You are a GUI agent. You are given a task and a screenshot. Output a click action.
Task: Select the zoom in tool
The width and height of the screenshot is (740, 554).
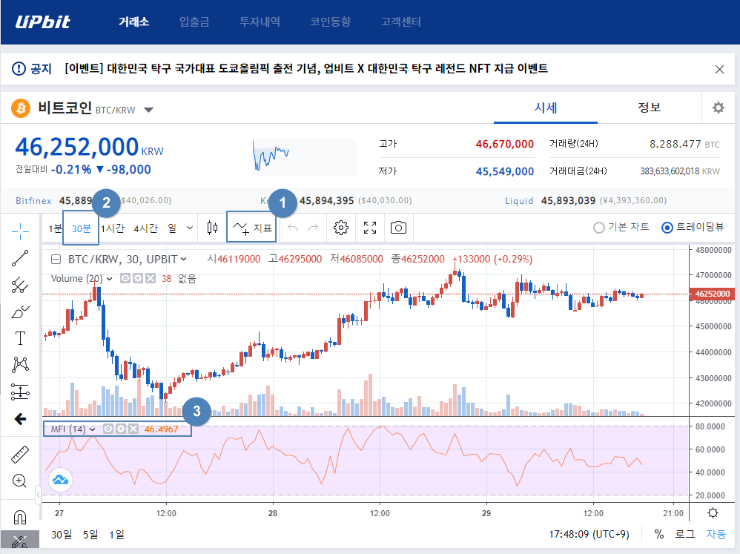19,481
